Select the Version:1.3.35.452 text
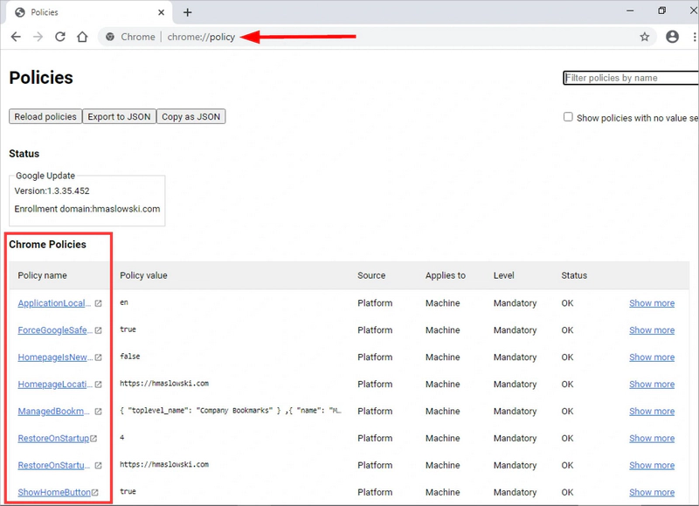The image size is (699, 506). pyautogui.click(x=52, y=191)
